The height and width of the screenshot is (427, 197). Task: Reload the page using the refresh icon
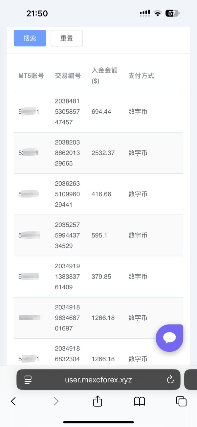(170, 380)
